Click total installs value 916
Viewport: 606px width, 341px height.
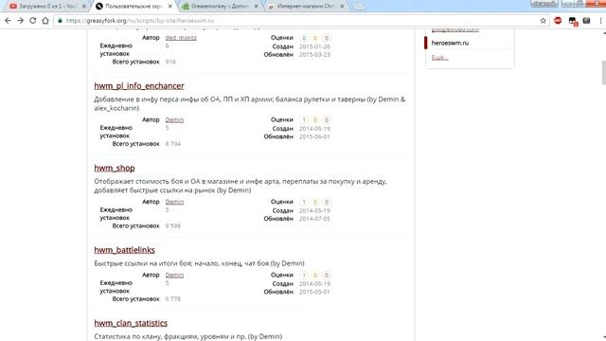(x=170, y=62)
